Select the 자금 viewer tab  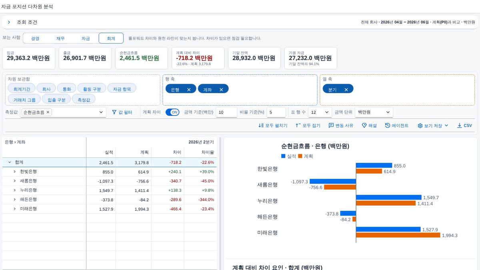[x=86, y=38]
